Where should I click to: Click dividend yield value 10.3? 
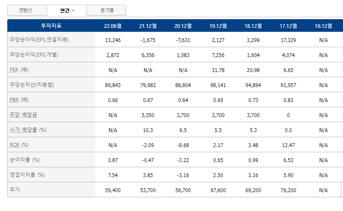148,130
